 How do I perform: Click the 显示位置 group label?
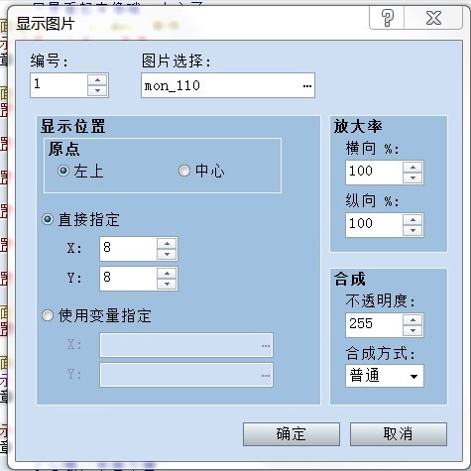[x=72, y=126]
